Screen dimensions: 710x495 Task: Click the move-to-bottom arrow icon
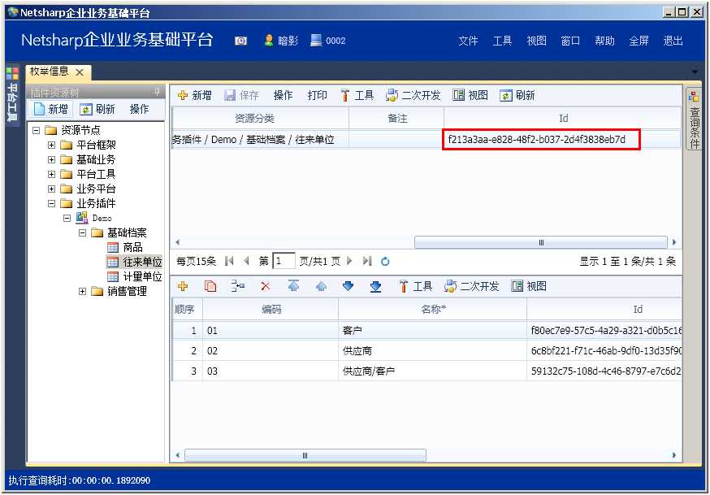tap(376, 286)
